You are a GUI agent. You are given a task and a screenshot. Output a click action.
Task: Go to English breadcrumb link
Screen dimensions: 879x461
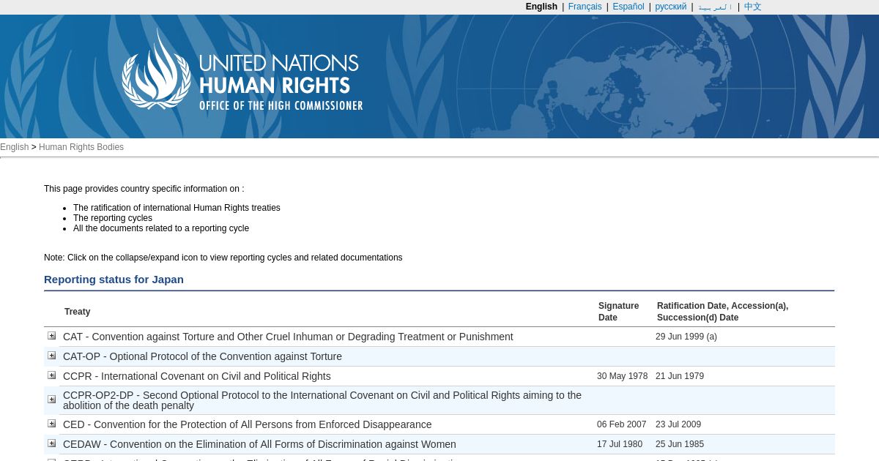pos(14,147)
